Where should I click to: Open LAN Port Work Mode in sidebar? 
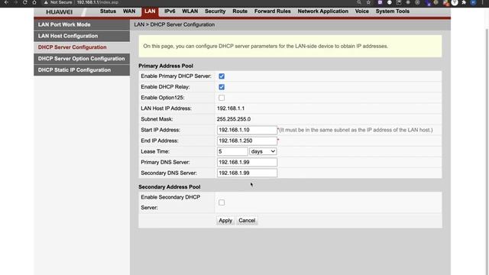point(82,24)
